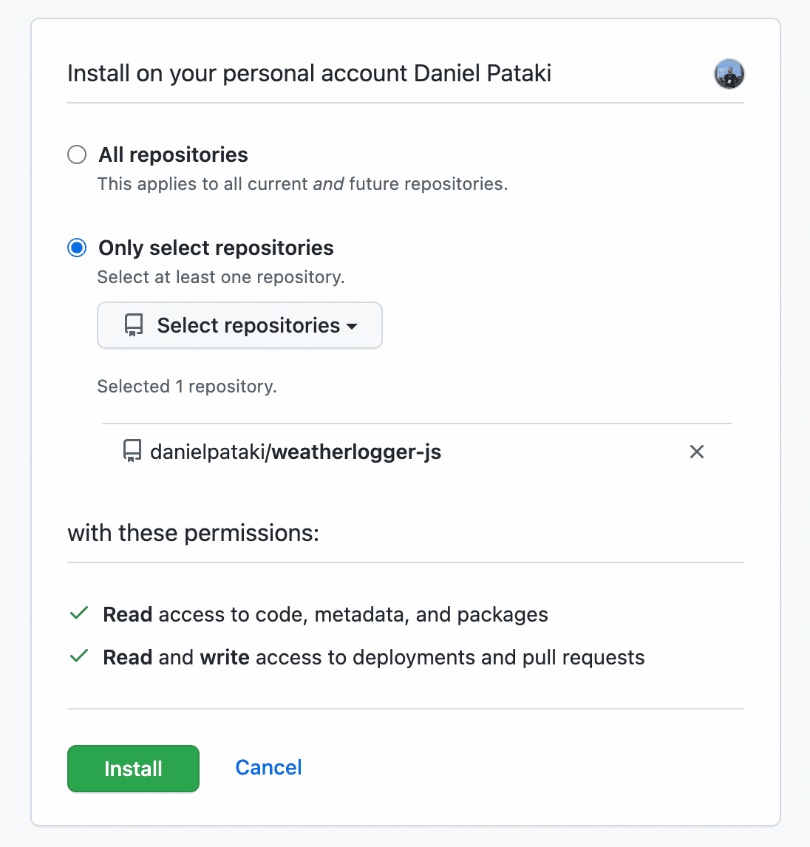Click Daniel Pataki's circular profile picture
The width and height of the screenshot is (810, 847).
click(x=729, y=74)
